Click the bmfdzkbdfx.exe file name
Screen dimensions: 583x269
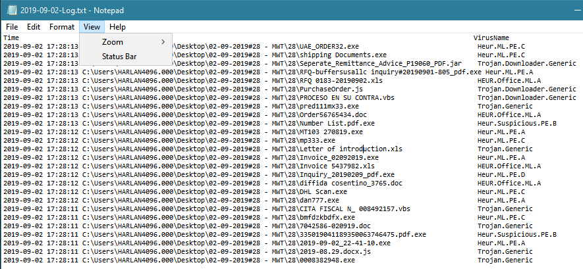click(327, 217)
